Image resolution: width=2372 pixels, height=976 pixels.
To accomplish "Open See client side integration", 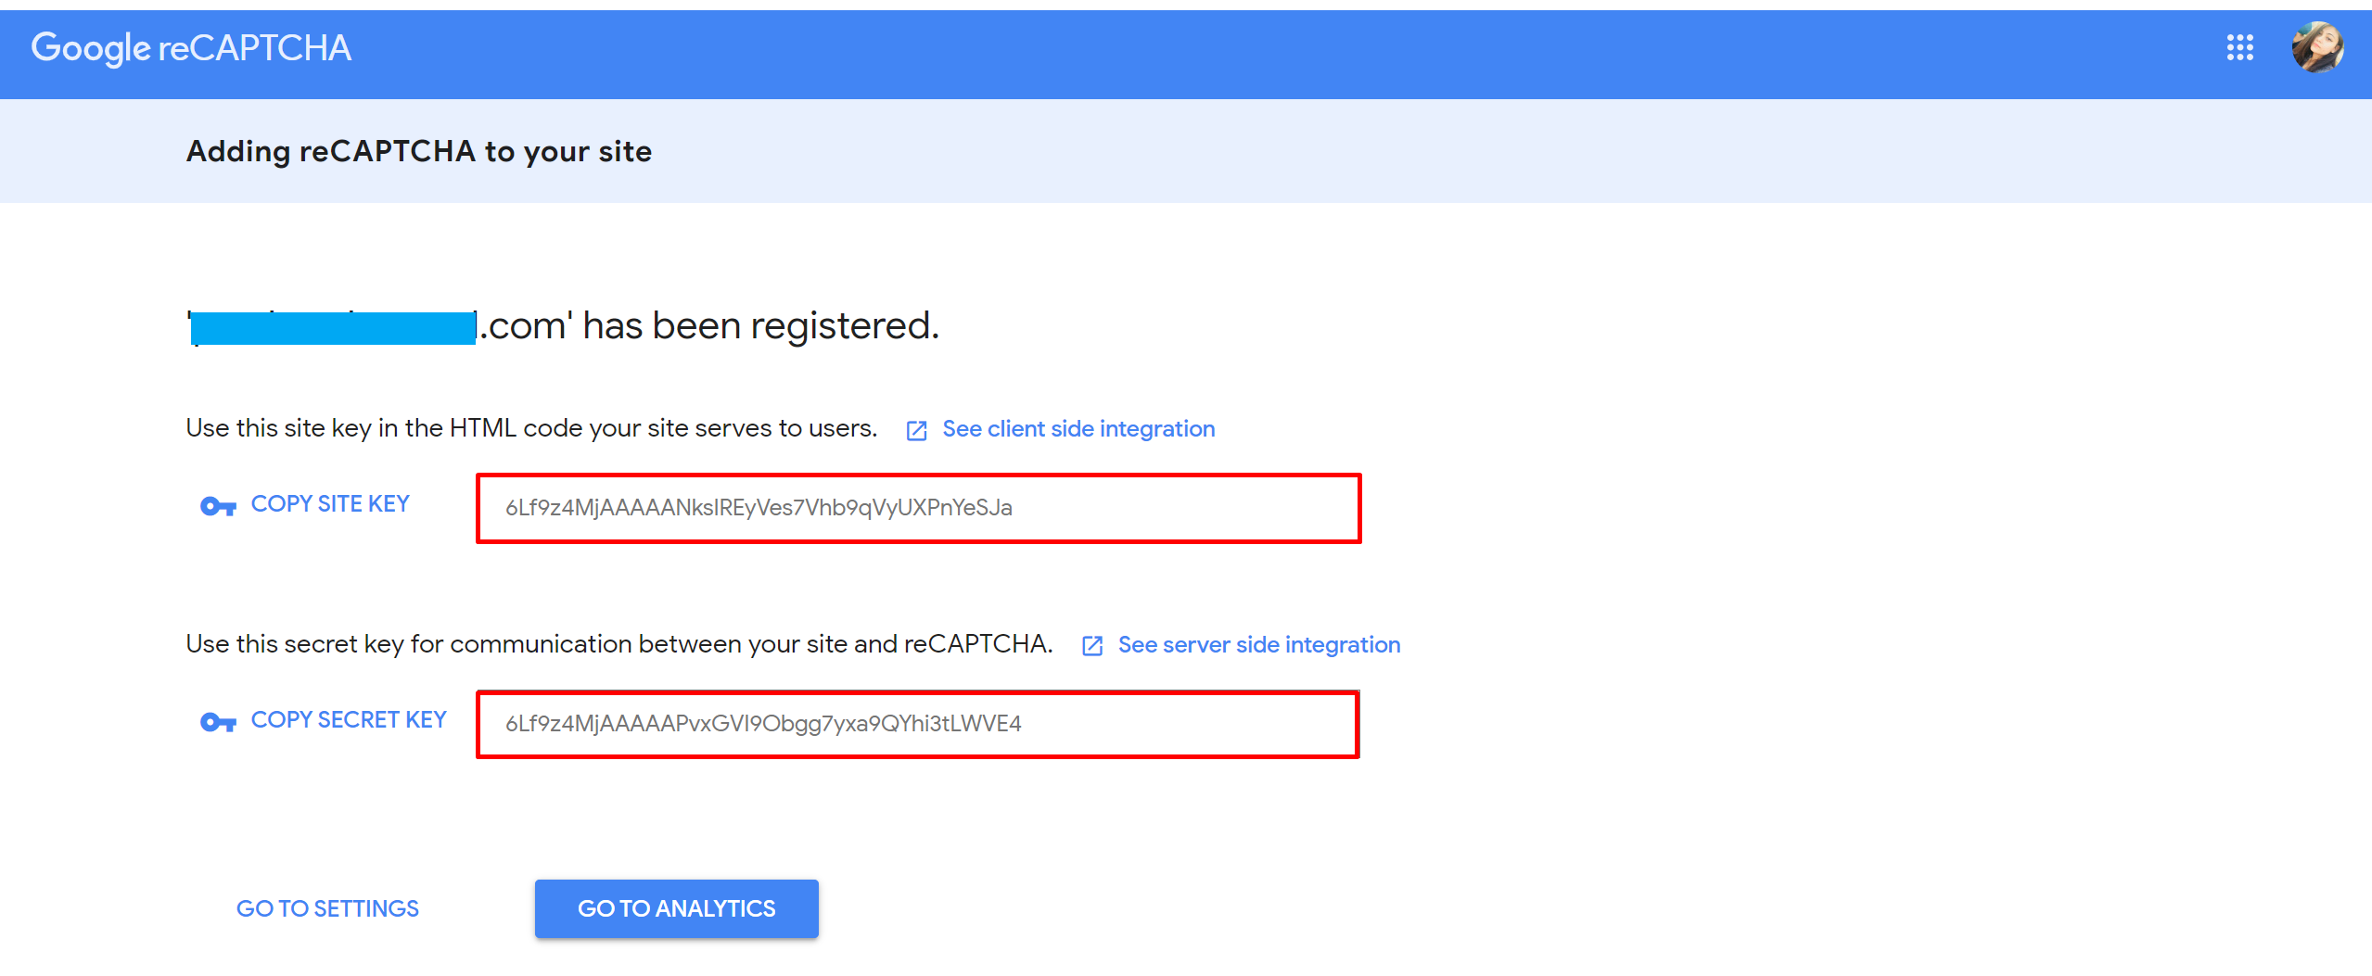I will point(1078,428).
